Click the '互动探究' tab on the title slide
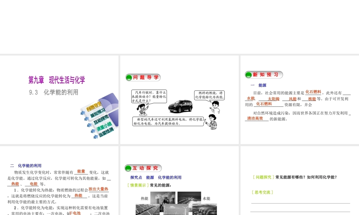The height and width of the screenshot is (215, 359). click(x=101, y=119)
